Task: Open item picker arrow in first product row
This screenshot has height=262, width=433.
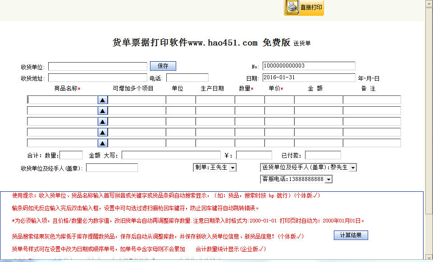Action: point(103,100)
